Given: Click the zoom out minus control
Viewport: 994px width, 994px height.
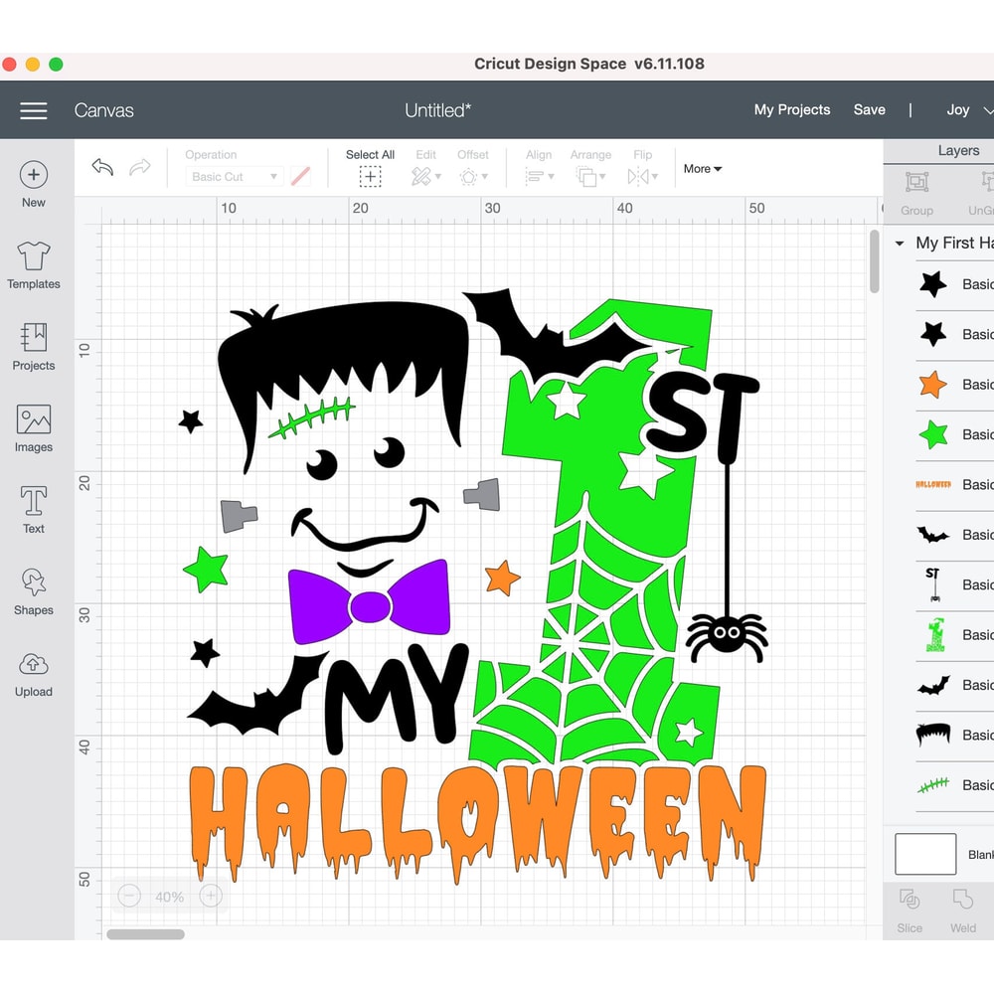Looking at the screenshot, I should click(x=128, y=896).
